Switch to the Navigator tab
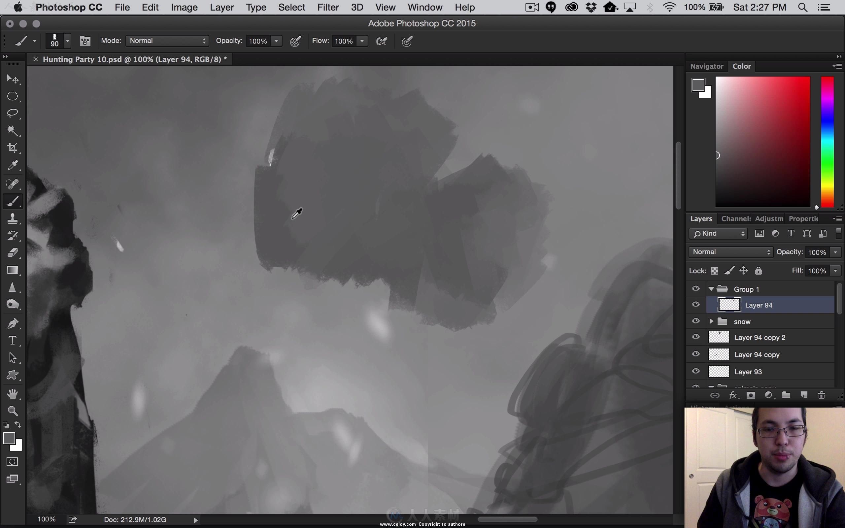Screen dimensions: 845x528 pyautogui.click(x=707, y=66)
